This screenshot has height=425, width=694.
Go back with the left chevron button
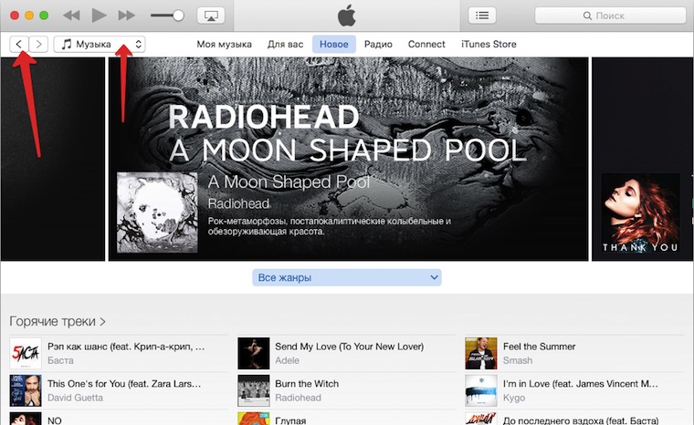[19, 44]
